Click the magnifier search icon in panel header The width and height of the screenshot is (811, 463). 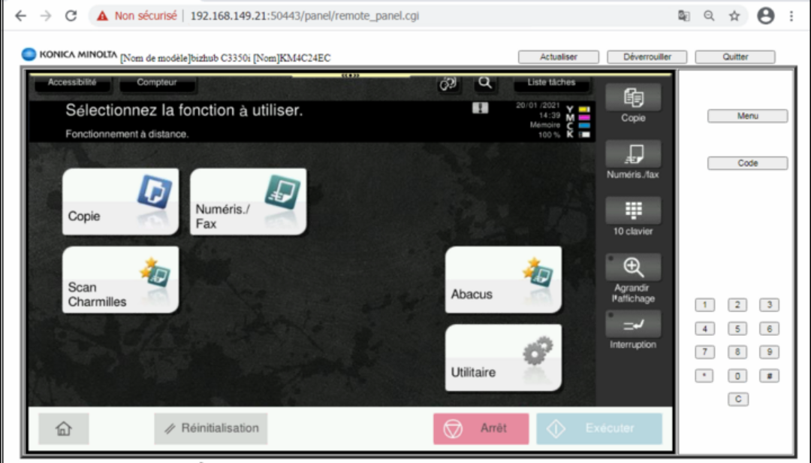tap(485, 83)
